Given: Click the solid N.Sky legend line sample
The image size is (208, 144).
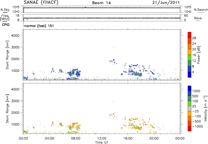Looking at the screenshot, I should click(5, 12).
